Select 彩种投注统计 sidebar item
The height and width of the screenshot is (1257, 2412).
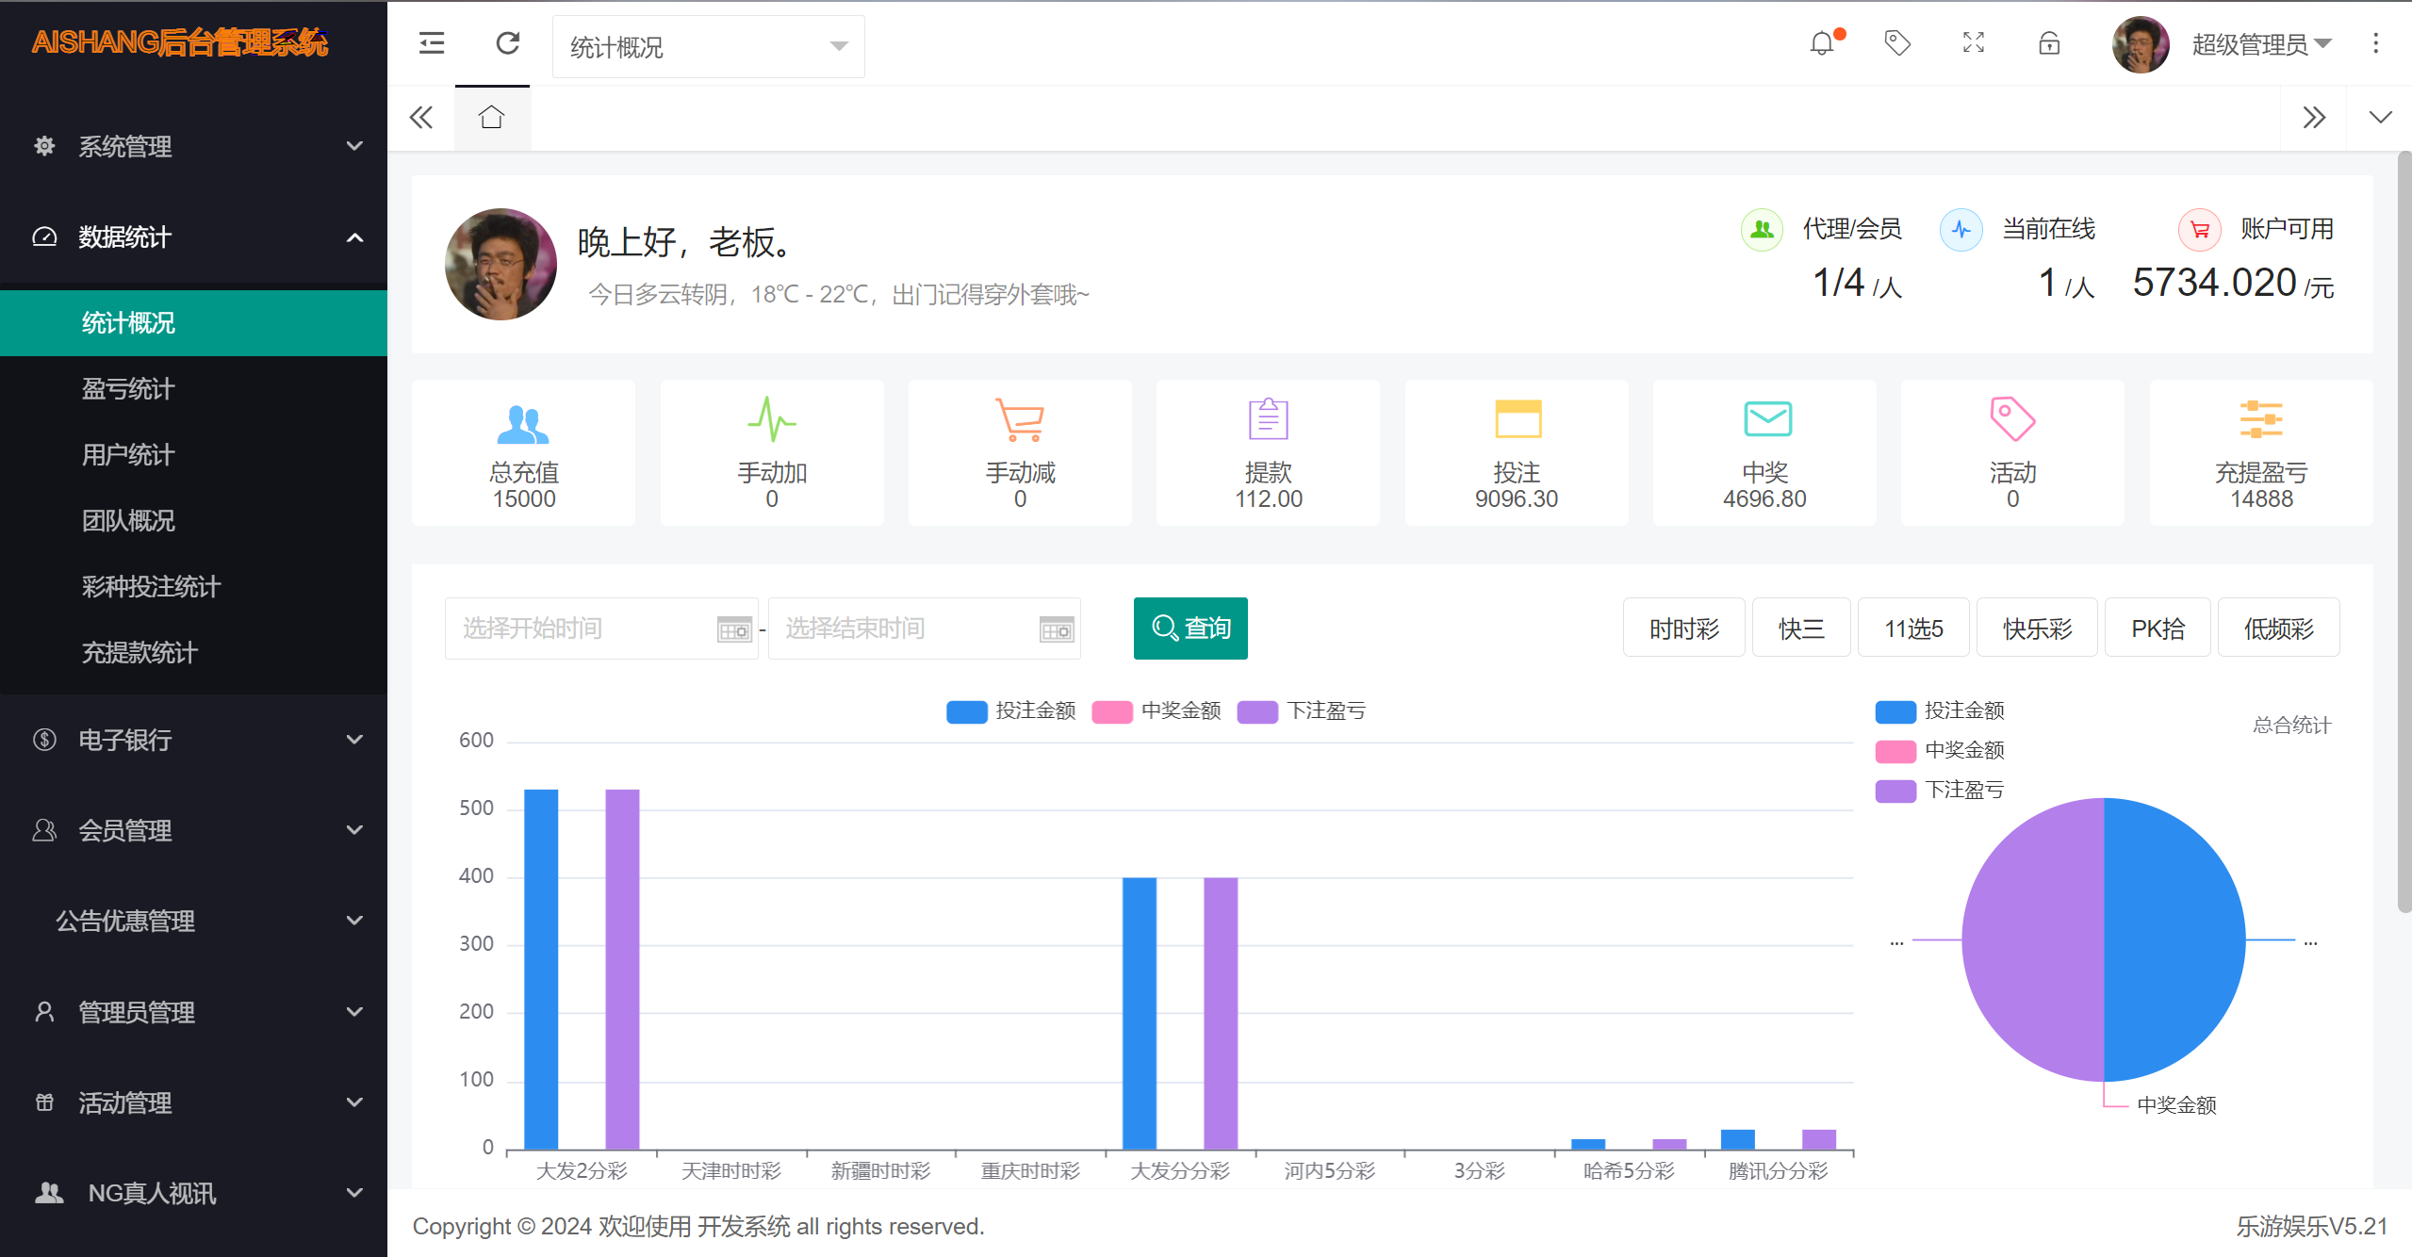(x=151, y=587)
